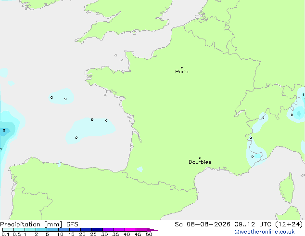
Task: Select the 30–35 mm purple swatch
Action: 108,230
